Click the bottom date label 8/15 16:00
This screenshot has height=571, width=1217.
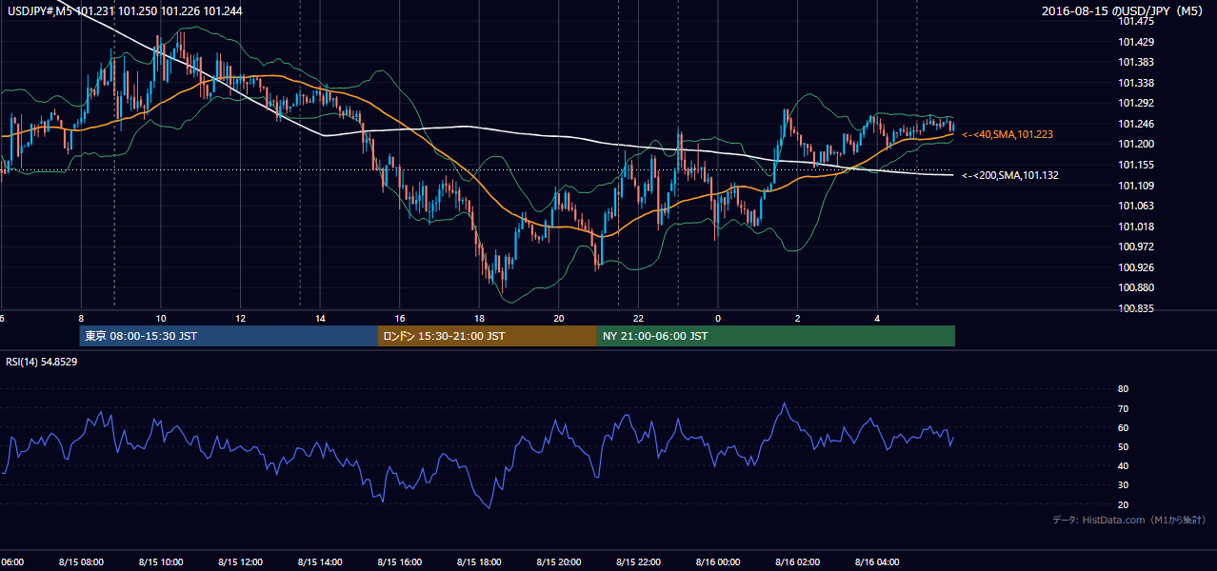[x=399, y=562]
